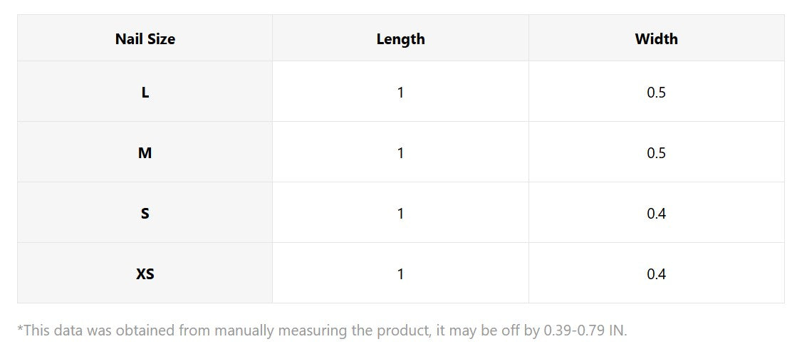The image size is (797, 349).
Task: Select the M nail size row label
Action: point(145,153)
